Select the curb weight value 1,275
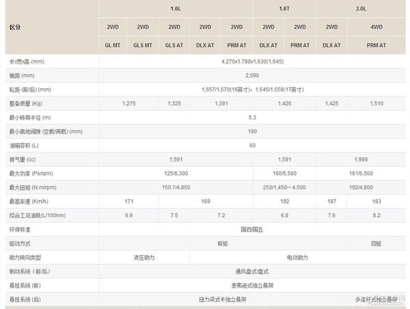Image resolution: width=410 pixels, height=309 pixels. tap(128, 103)
